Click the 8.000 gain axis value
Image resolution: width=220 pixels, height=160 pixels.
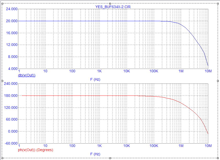[x=13, y=57]
